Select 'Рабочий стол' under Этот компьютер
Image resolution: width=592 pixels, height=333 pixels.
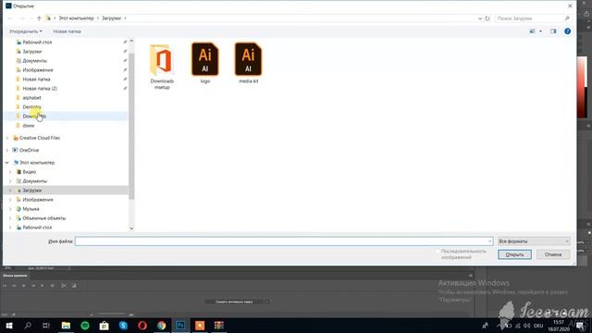click(37, 228)
